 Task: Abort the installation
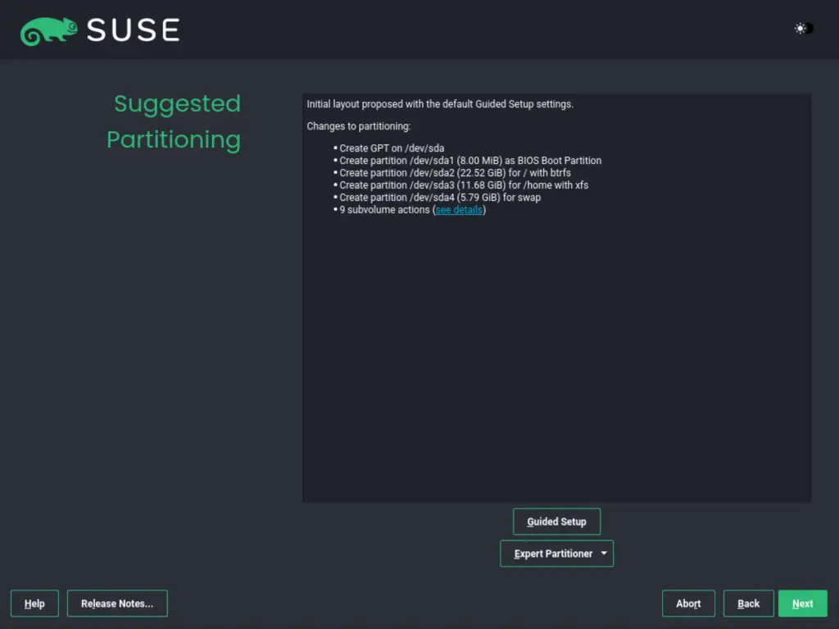click(x=688, y=603)
